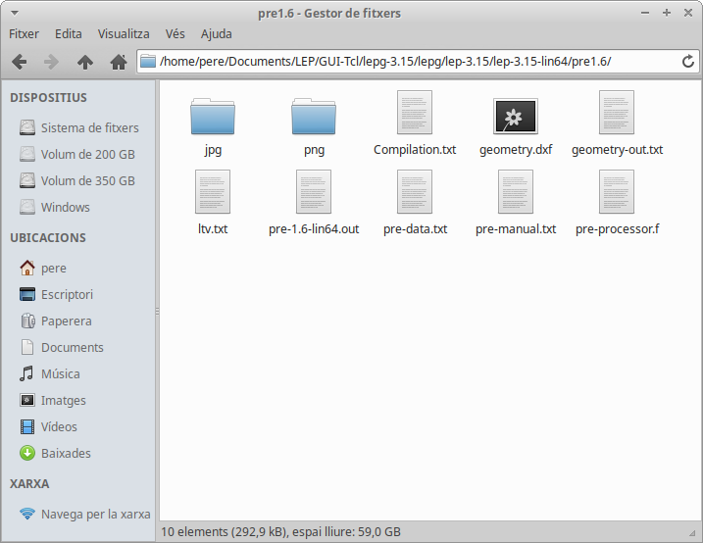The image size is (703, 543).
Task: Select the geometry.dxf file thumbnail
Action: coord(516,116)
